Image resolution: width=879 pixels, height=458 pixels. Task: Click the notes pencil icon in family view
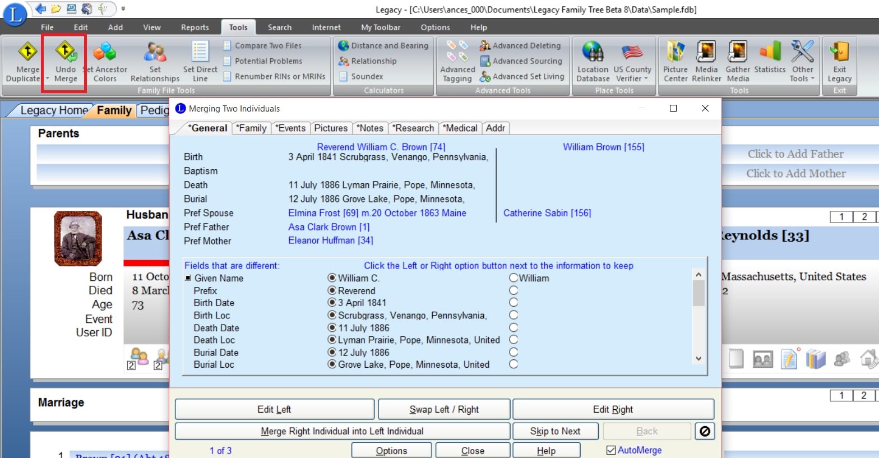pos(789,359)
